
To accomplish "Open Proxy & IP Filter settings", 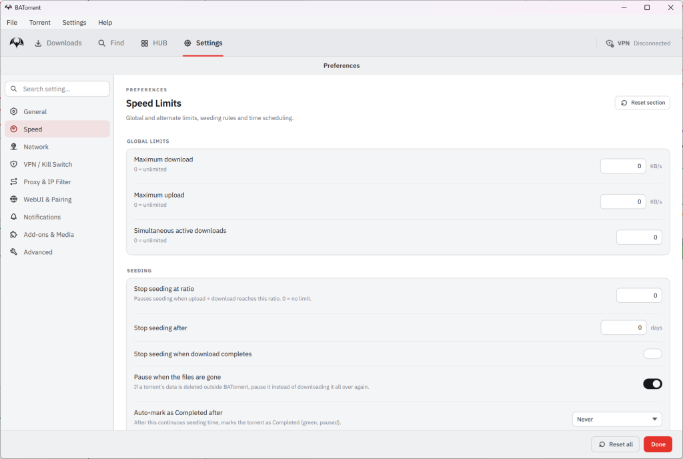I will 57,181.
